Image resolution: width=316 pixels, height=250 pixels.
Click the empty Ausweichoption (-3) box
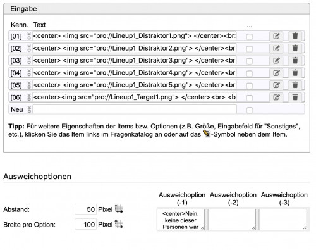click(283, 220)
